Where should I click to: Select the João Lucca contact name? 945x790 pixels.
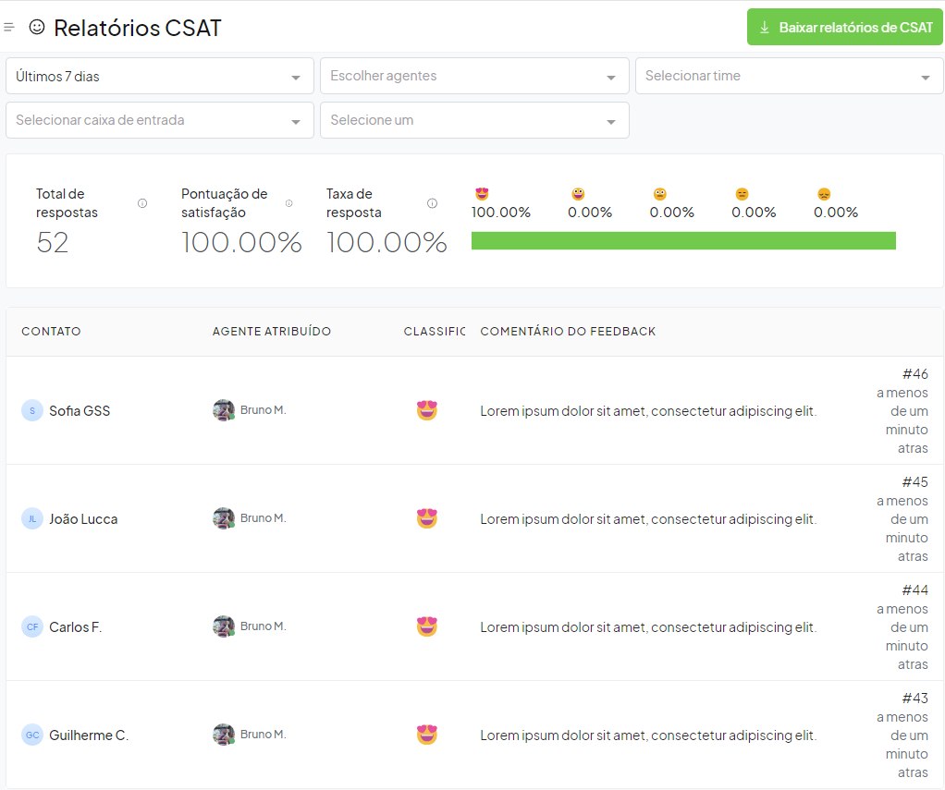[83, 519]
